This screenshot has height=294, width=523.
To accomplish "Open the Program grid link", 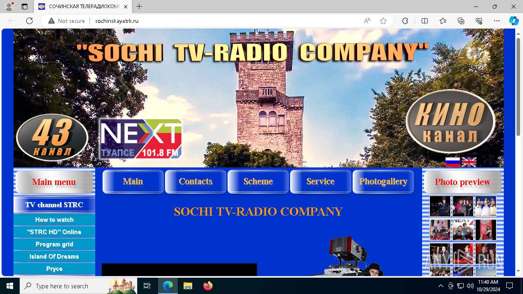I will 54,244.
